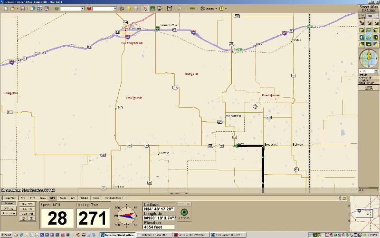Viewport: 380px width, 238px height.
Task: Click the New file toolbar icon
Action: click(x=6, y=9)
